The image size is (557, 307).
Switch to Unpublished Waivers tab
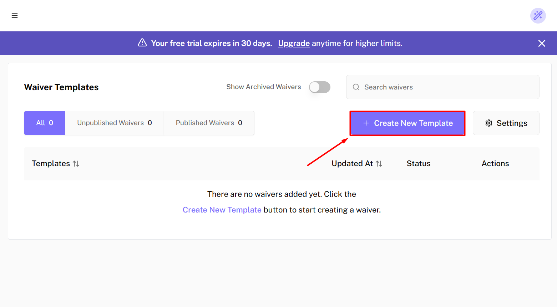click(114, 123)
